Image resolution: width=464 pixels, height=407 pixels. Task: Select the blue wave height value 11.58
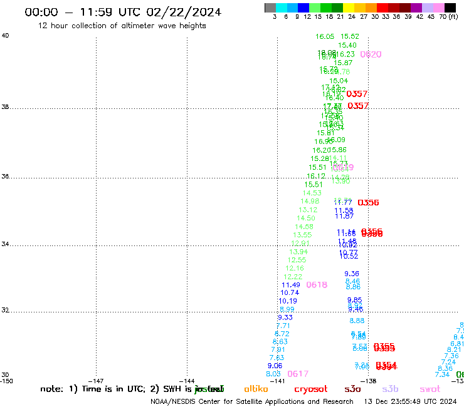coord(344,211)
